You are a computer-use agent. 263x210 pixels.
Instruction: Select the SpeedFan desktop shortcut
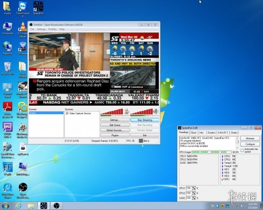point(38,8)
